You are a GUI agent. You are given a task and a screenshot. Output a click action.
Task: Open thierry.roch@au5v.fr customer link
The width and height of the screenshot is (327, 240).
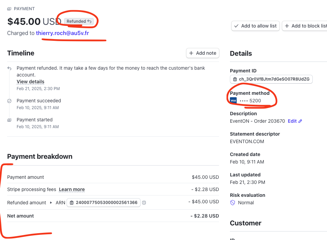click(x=62, y=33)
